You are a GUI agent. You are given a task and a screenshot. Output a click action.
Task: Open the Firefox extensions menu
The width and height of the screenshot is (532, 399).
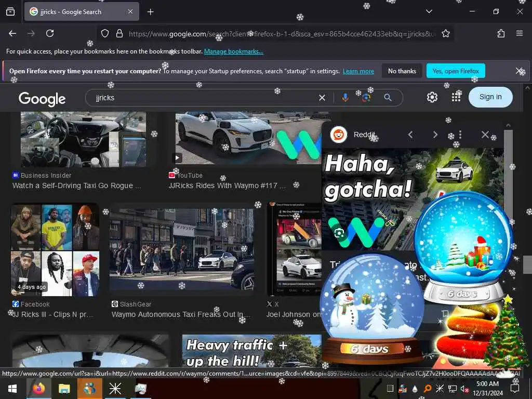501,33
